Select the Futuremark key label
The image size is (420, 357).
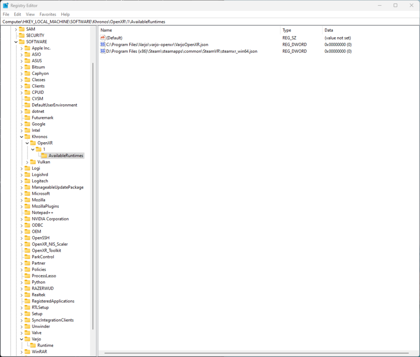tap(43, 118)
